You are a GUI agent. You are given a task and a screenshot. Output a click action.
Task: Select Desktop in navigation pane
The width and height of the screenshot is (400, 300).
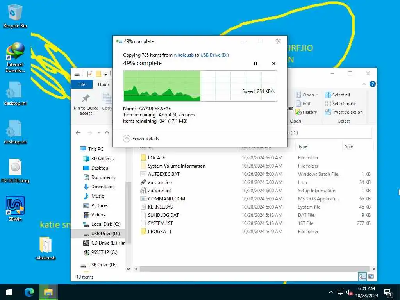coord(96,168)
